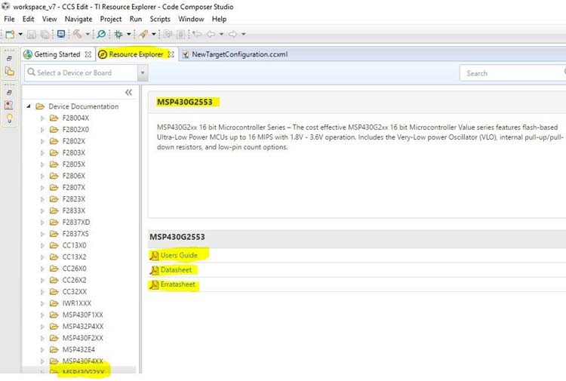566x381 pixels.
Task: Click the Save toolbar icon
Action: coord(32,34)
